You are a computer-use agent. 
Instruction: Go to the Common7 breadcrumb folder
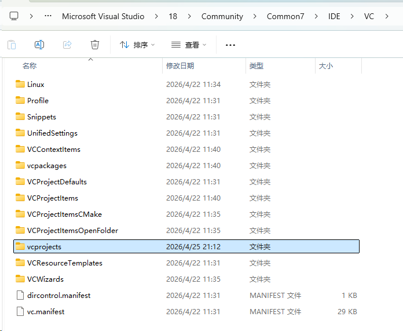click(285, 16)
